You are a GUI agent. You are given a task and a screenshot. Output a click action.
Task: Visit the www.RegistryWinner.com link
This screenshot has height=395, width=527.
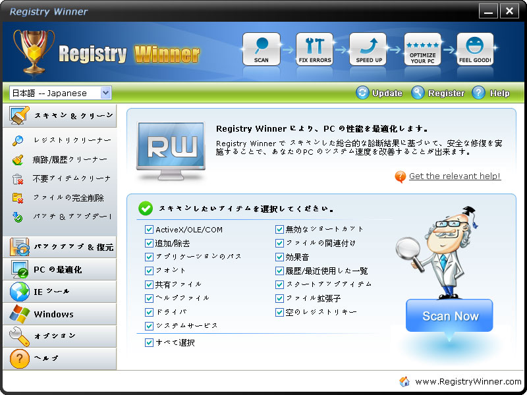click(468, 382)
